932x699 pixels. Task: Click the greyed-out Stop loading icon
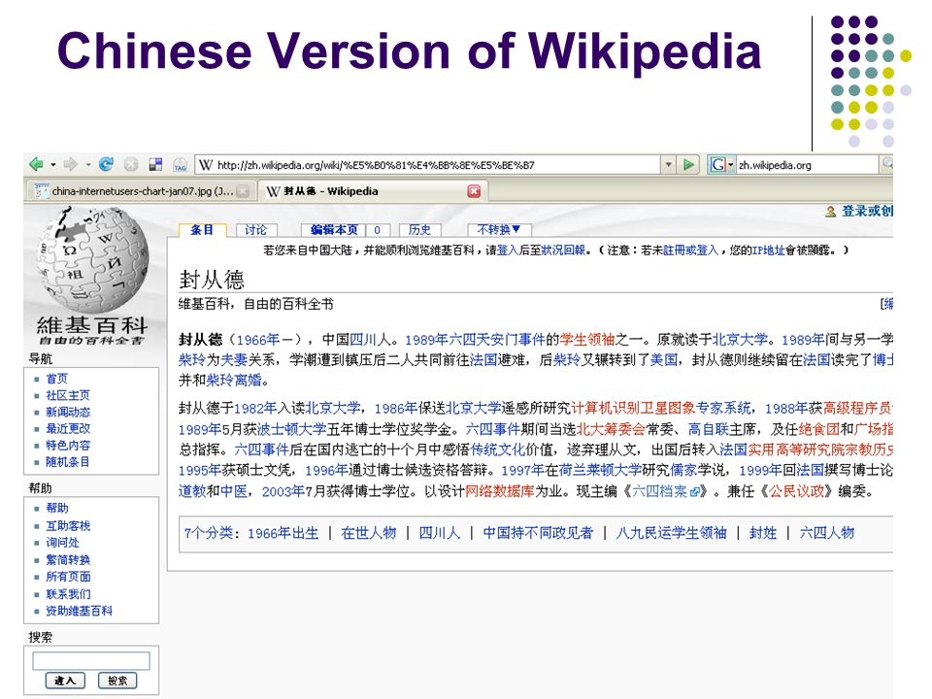[131, 164]
